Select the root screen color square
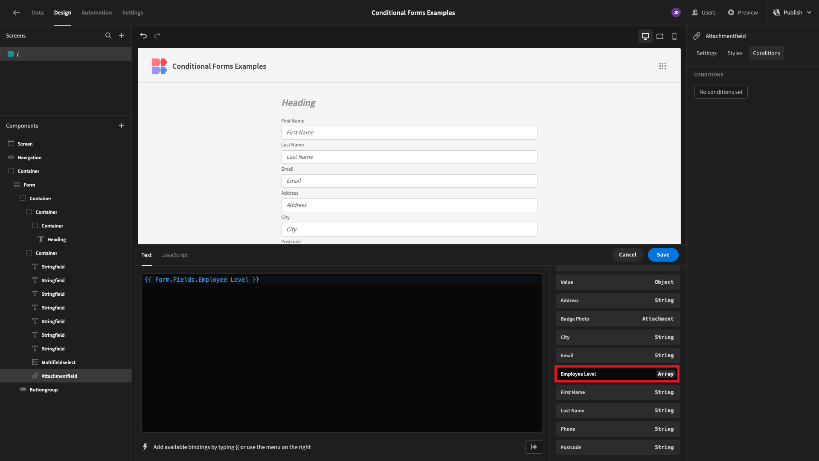 (x=11, y=54)
